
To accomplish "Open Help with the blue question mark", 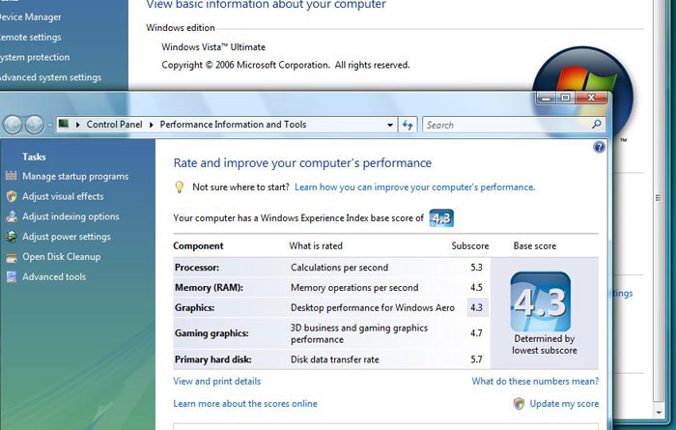I will pyautogui.click(x=599, y=148).
